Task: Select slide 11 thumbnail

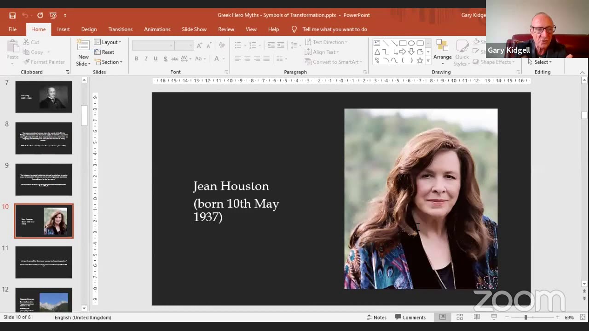Action: [x=44, y=263]
